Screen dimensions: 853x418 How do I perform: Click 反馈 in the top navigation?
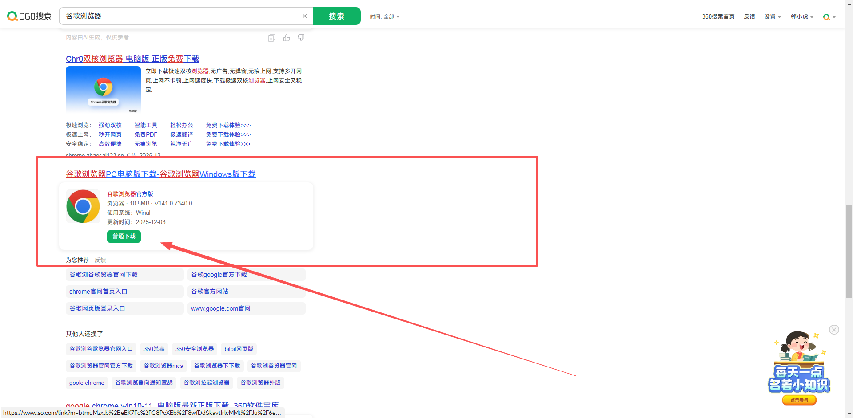point(749,17)
